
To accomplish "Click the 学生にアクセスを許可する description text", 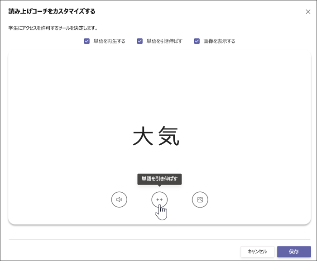I will pos(53,28).
